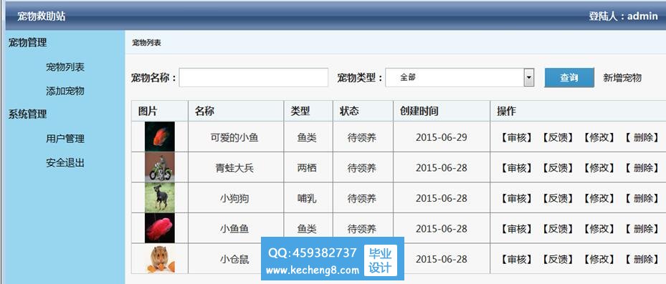Image resolution: width=666 pixels, height=284 pixels.
Task: Click the 查询 search button
Action: (x=569, y=77)
